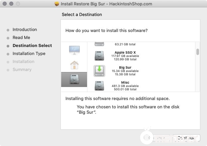
Task: Open the Read Me step
Action: click(21, 38)
